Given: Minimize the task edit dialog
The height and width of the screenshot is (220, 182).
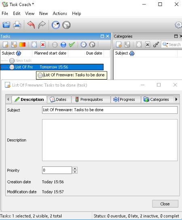Looking at the screenshot, I should coord(142,85).
